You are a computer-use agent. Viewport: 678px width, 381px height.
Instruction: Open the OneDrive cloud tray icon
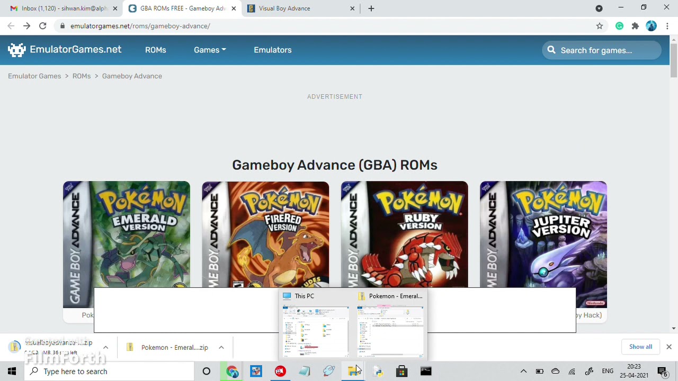pos(555,371)
